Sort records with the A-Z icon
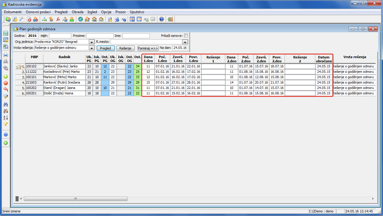Screen dimensions: 383x216 (x=6, y=118)
